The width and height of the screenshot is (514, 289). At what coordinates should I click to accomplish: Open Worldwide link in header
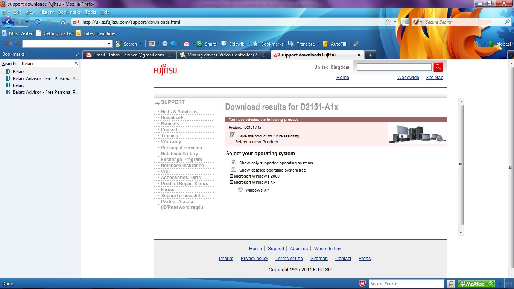(x=408, y=78)
